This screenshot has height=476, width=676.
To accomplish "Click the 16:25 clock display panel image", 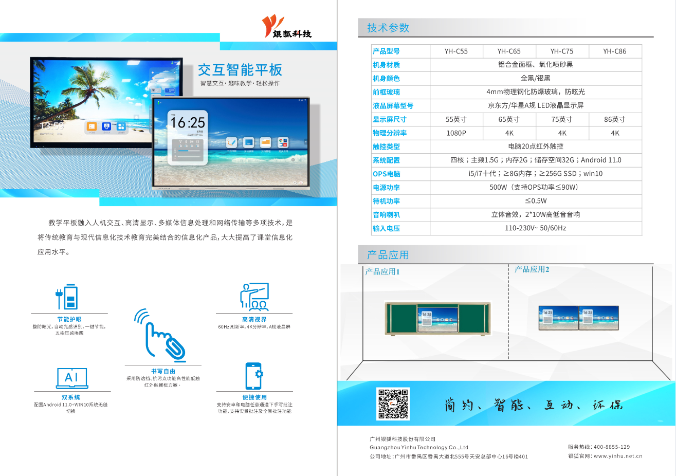I will click(231, 143).
